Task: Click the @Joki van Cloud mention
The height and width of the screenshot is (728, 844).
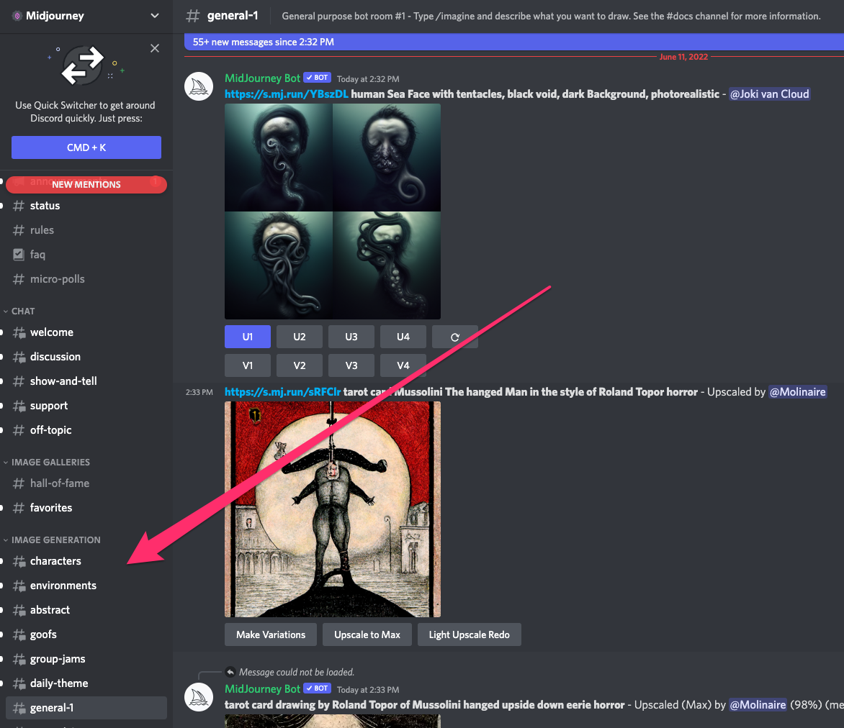Action: click(769, 94)
